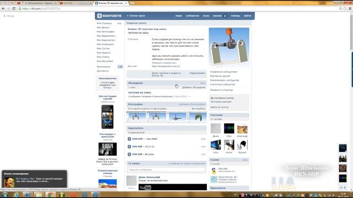Click the Windows Start button
Viewport: 353px width, 198px height.
(5, 195)
